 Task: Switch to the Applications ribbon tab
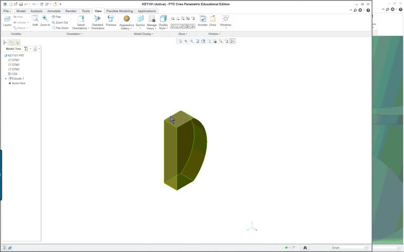point(147,11)
